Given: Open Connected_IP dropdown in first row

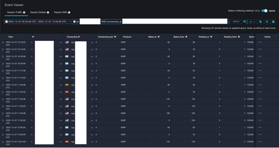Looking at the screenshot, I should click(92, 42).
